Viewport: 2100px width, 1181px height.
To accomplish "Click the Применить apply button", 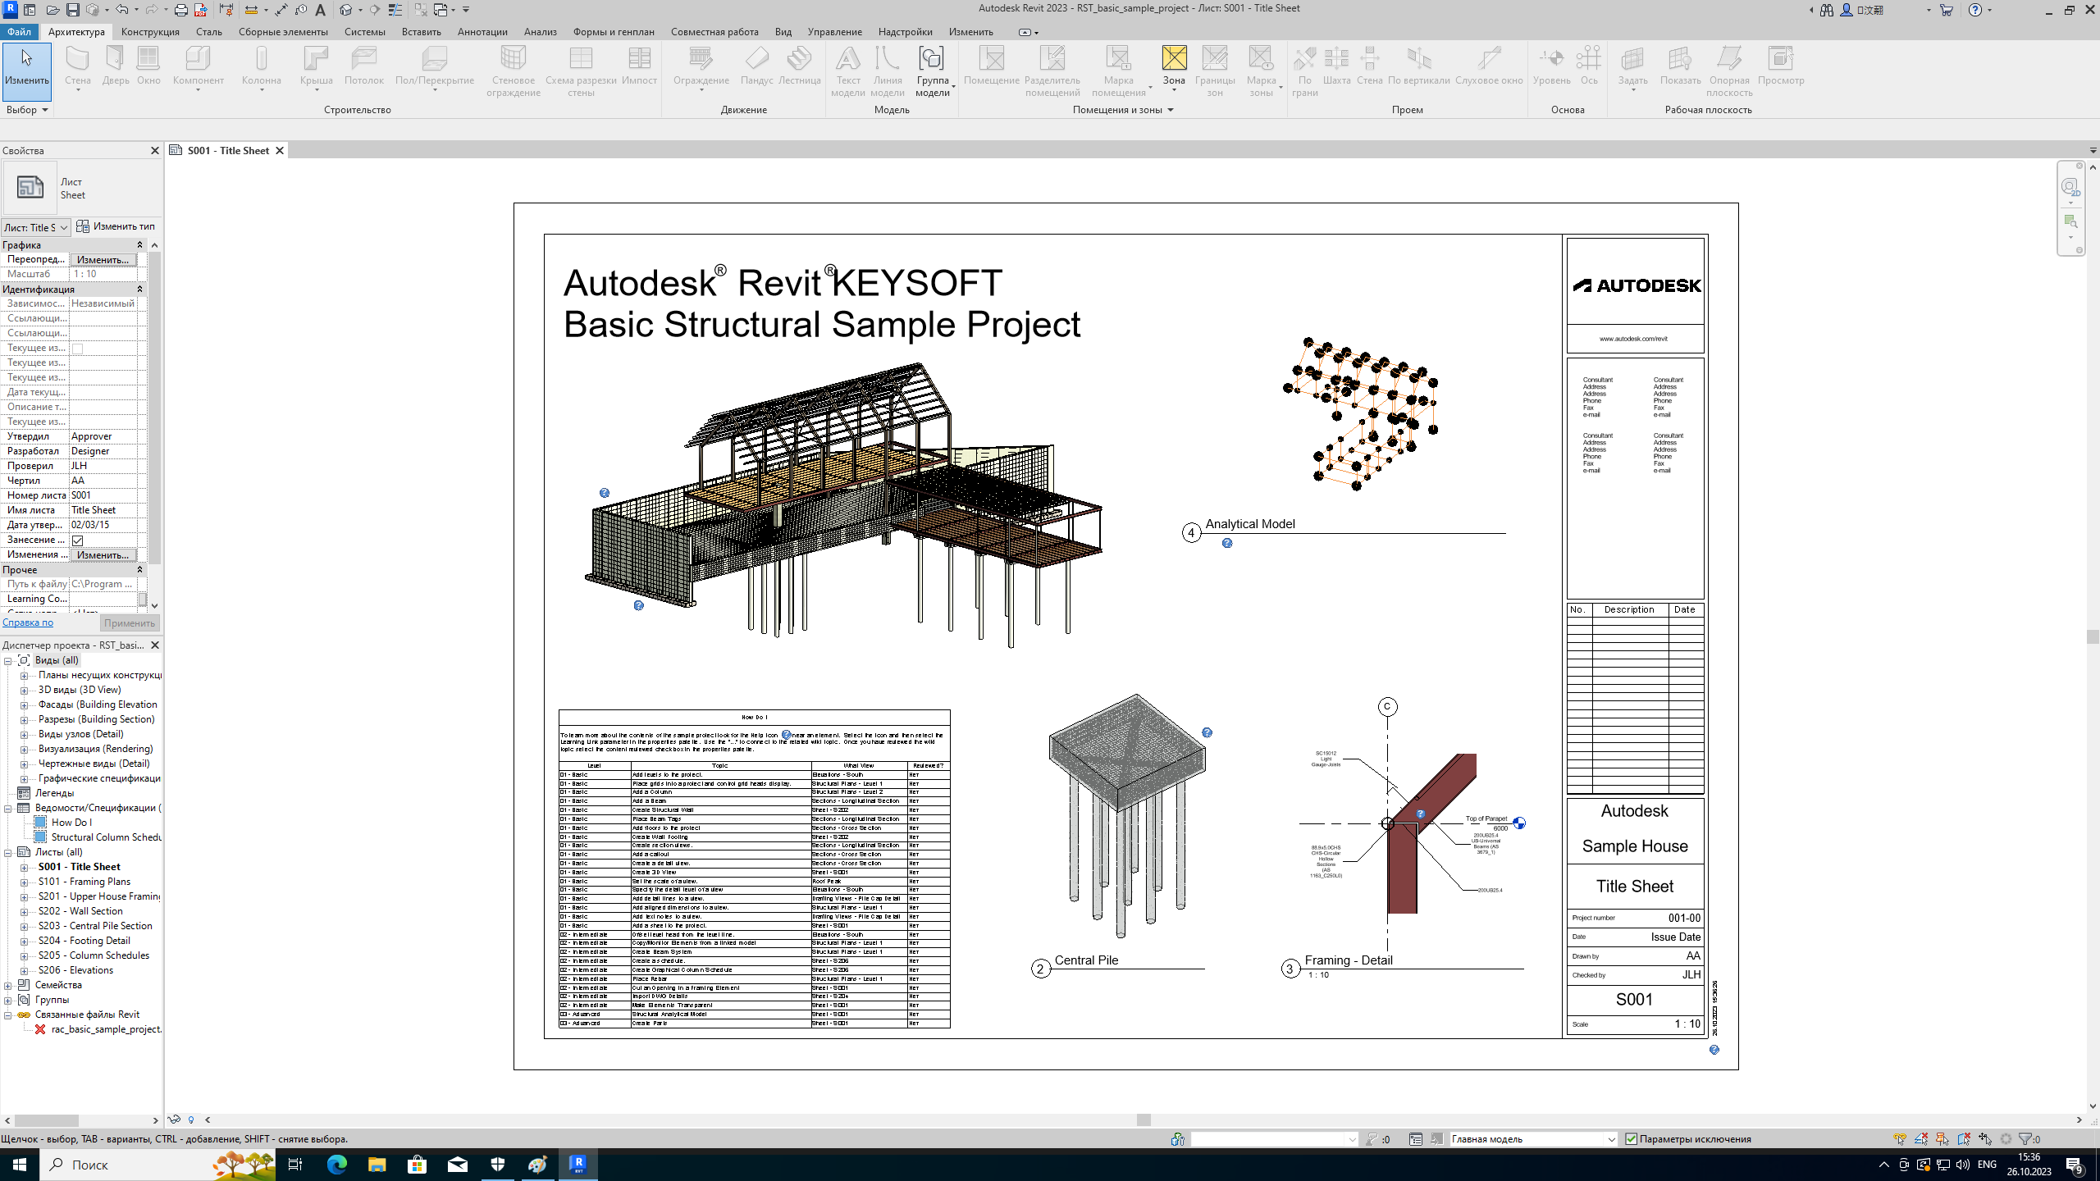I will click(130, 622).
